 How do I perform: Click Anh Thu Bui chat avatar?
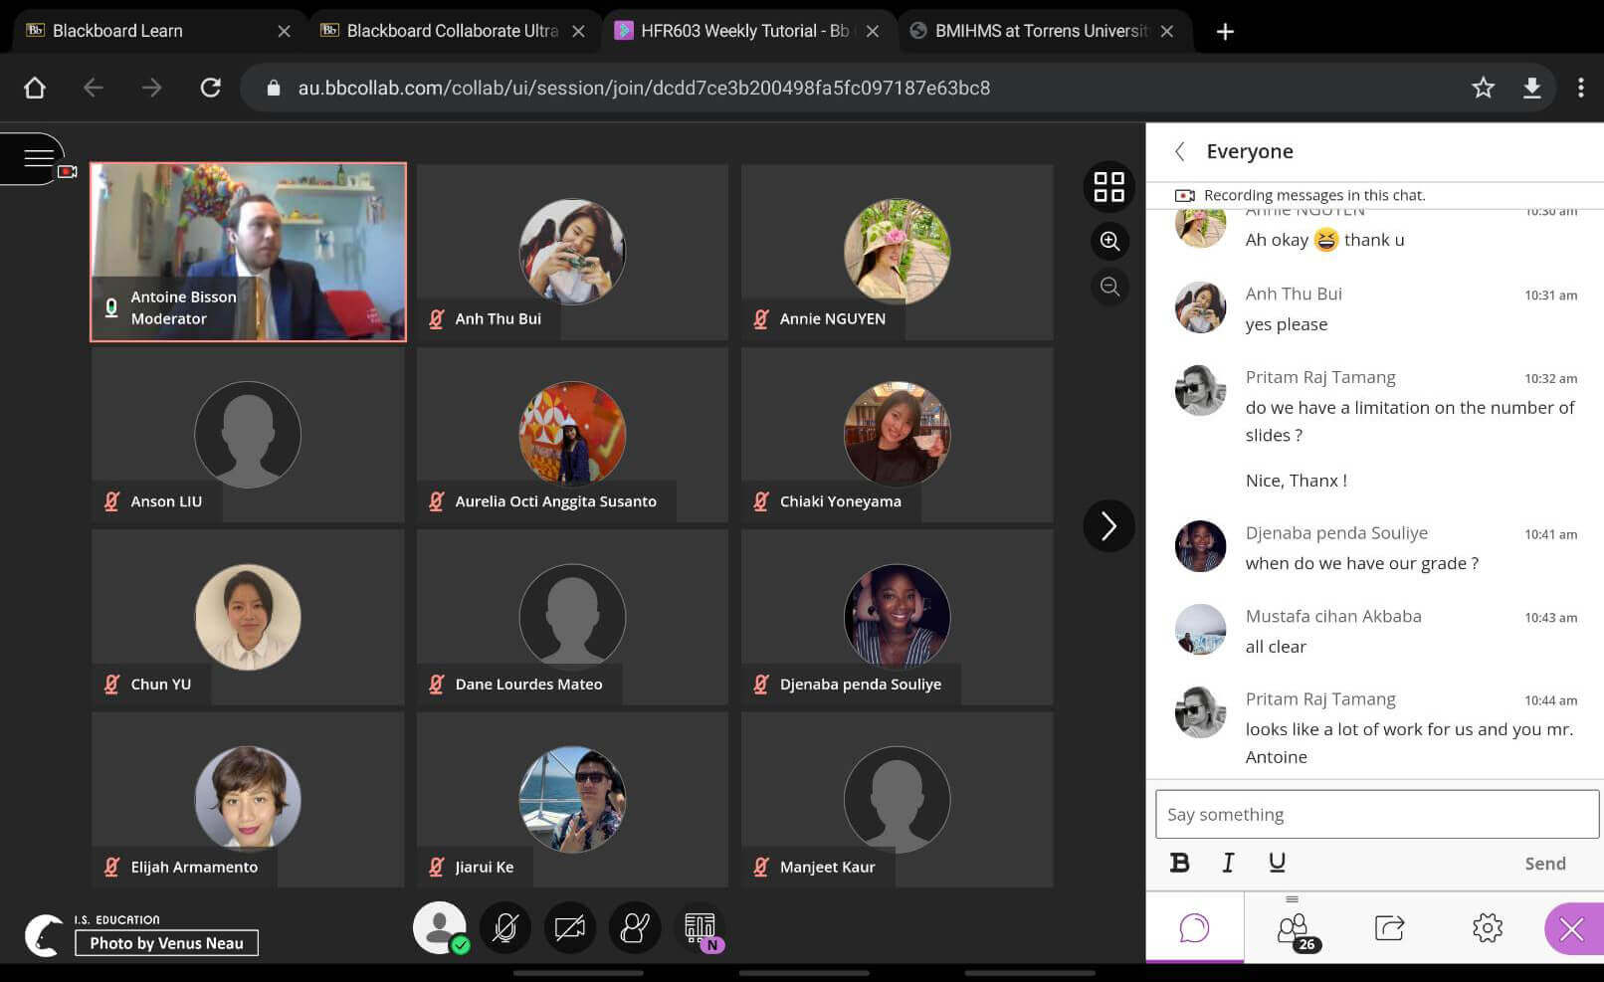pos(1200,307)
